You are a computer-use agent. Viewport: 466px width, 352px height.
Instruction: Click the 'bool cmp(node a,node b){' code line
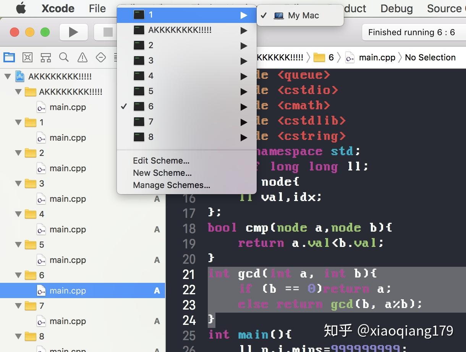tap(300, 228)
